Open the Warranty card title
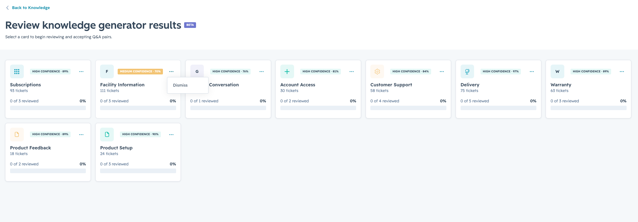 561,85
